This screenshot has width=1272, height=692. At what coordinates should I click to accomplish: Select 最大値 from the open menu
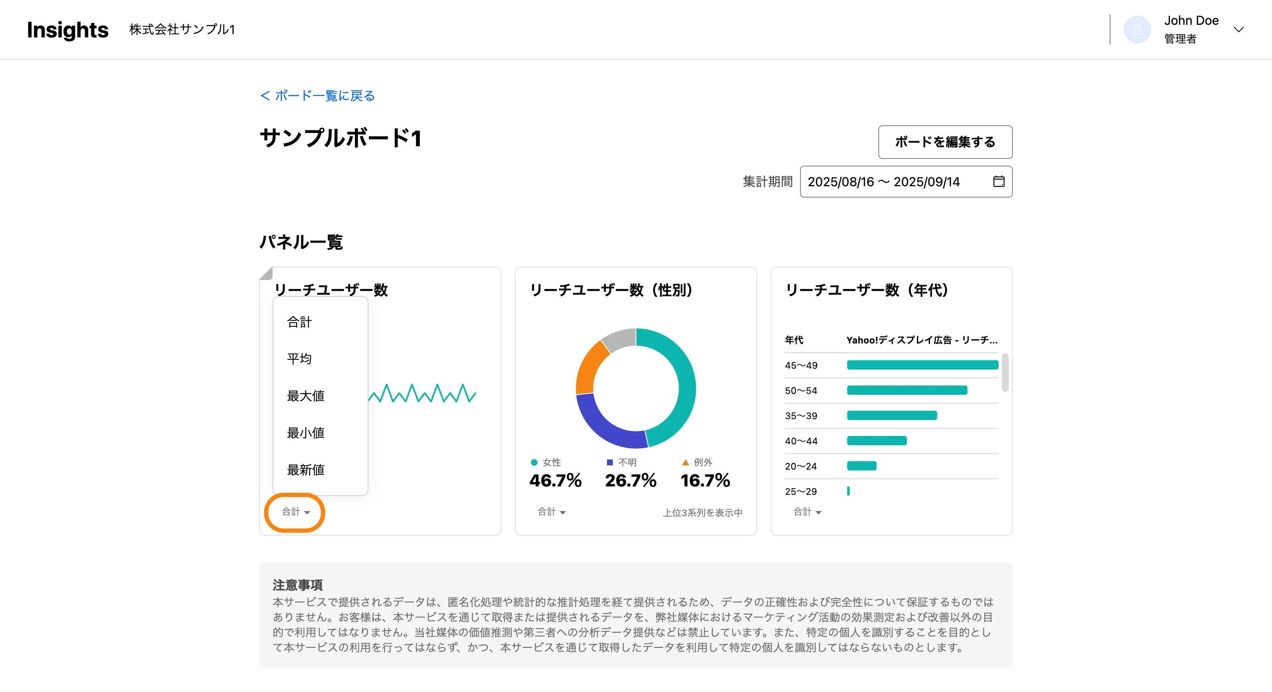pos(305,395)
